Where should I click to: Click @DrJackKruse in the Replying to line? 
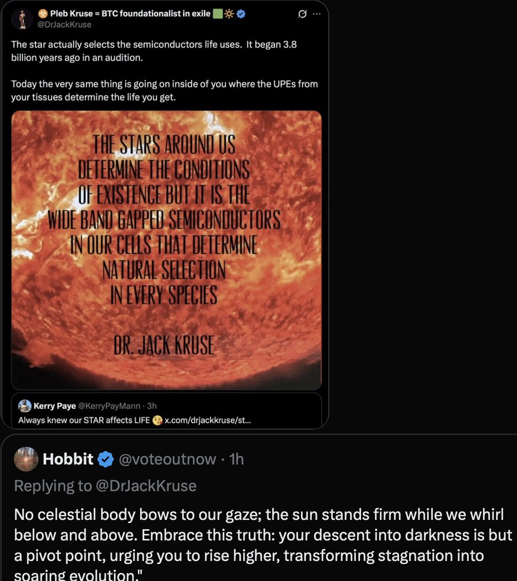pos(145,486)
